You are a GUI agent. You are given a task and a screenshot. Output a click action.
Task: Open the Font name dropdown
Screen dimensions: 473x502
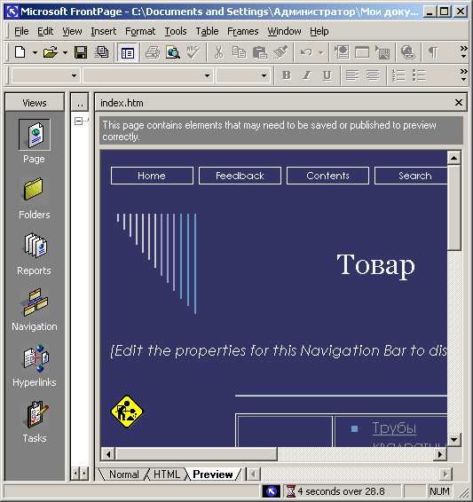(x=147, y=75)
